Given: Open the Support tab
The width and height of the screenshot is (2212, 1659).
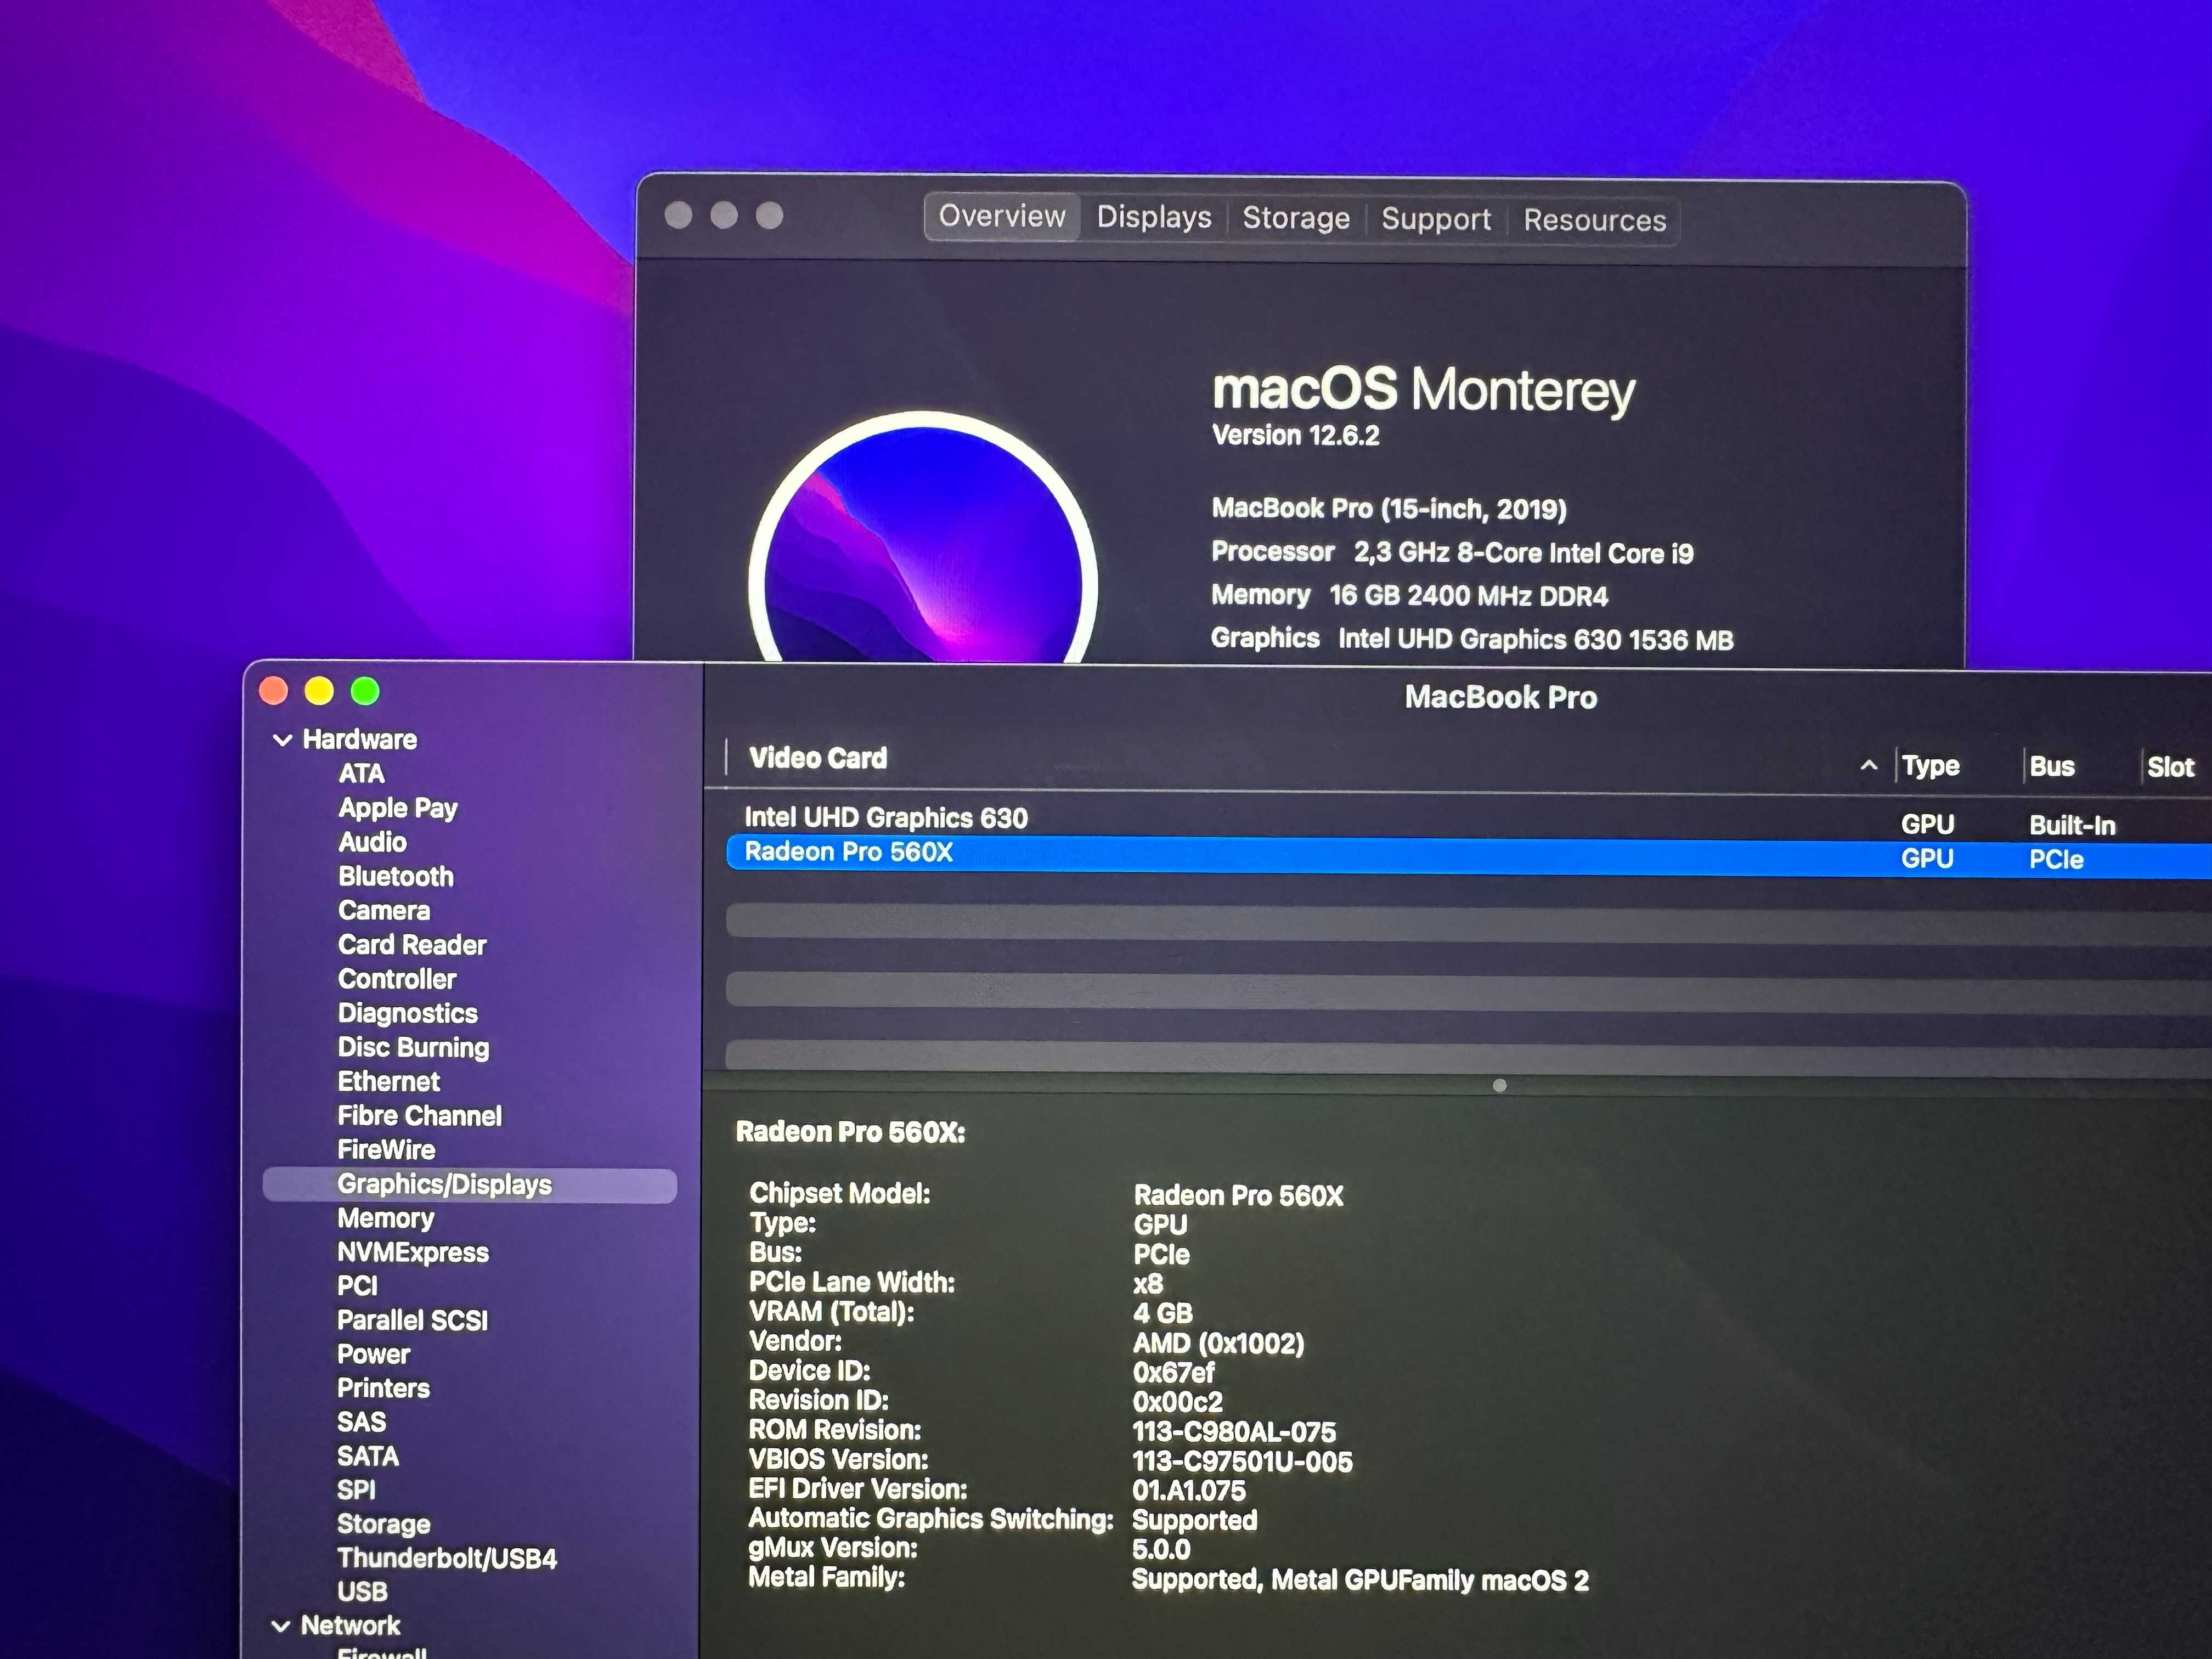Looking at the screenshot, I should point(1436,219).
